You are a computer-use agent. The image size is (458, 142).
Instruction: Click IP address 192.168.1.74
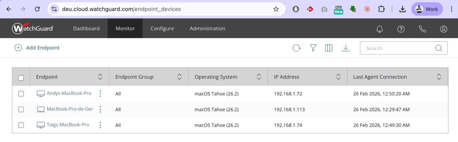tap(288, 125)
